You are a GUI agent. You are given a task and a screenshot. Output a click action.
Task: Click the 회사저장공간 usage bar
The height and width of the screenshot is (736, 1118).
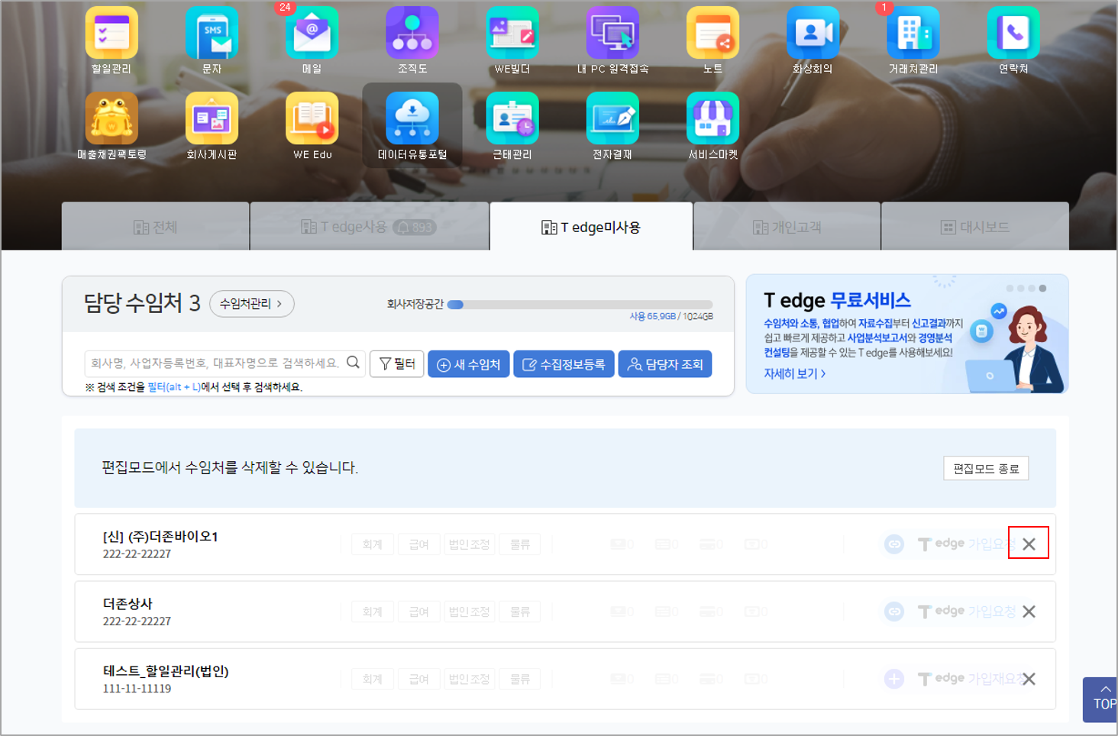(x=580, y=305)
